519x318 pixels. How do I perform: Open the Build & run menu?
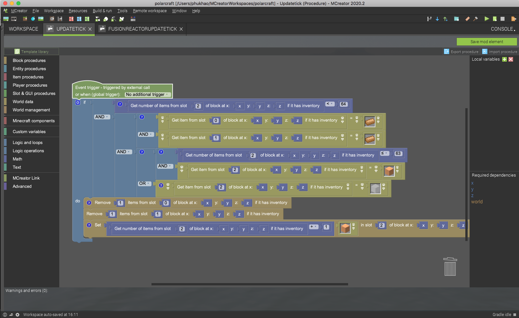point(102,11)
